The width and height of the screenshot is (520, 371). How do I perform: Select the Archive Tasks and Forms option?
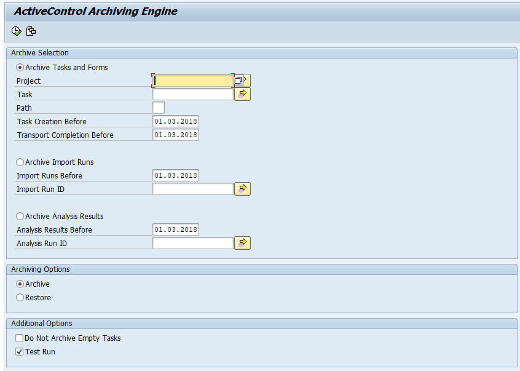tap(20, 67)
